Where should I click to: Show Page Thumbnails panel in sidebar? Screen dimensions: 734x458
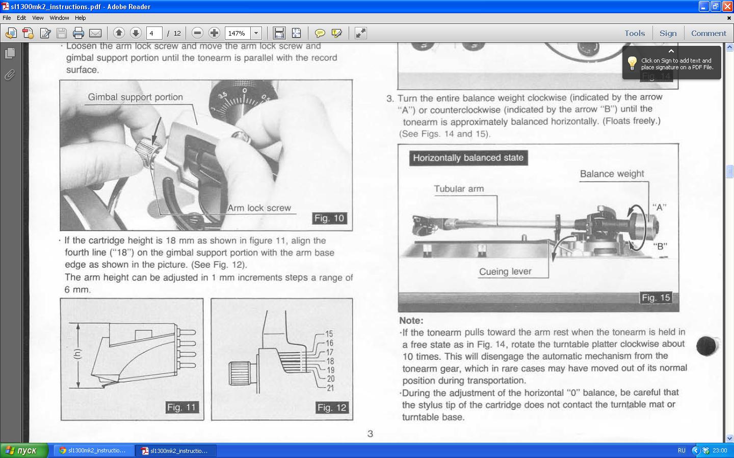tap(10, 53)
